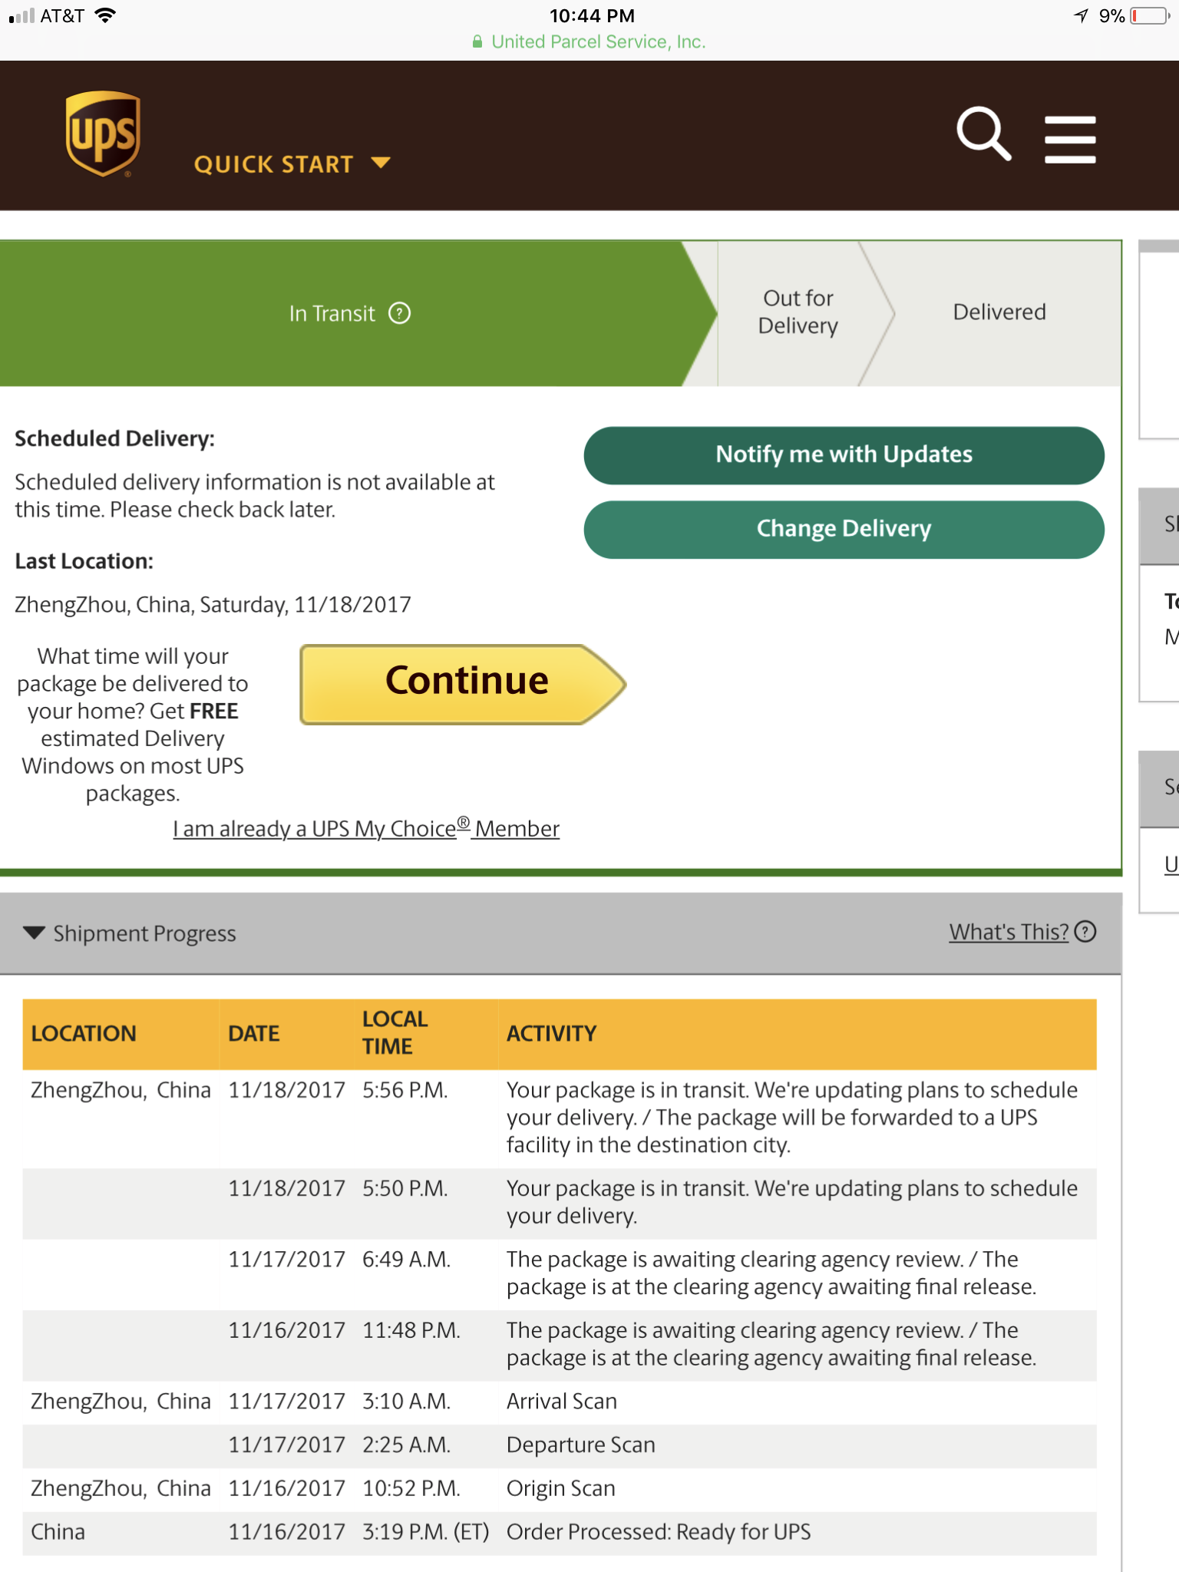
Task: Select the 11:48 P.M. time cell
Action: pyautogui.click(x=411, y=1330)
